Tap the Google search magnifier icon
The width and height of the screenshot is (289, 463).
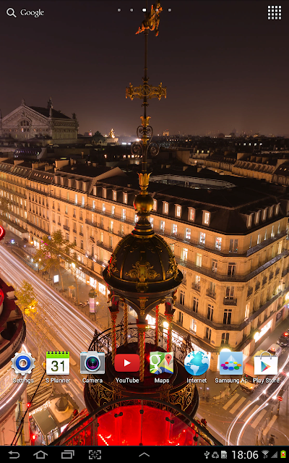coord(12,13)
